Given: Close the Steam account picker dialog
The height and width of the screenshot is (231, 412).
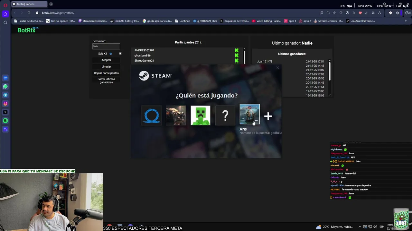Looking at the screenshot, I should pyautogui.click(x=278, y=68).
